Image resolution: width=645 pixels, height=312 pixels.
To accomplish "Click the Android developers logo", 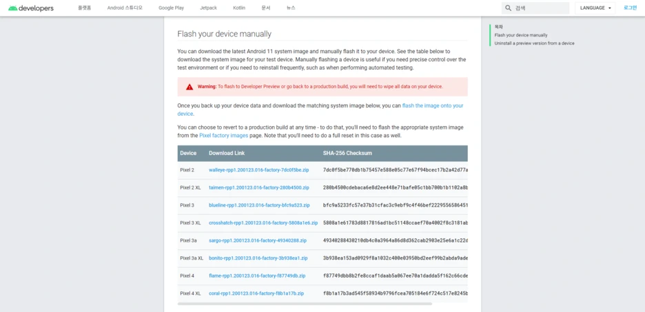I will [x=31, y=8].
